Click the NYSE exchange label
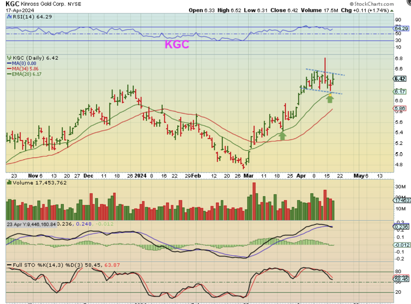 click(x=74, y=4)
